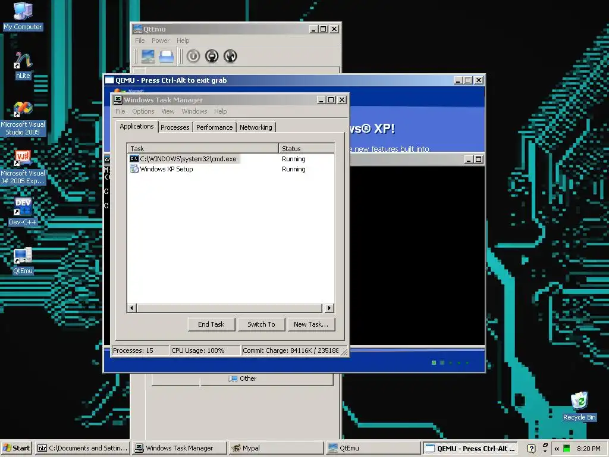
Task: Click the third round icon in QtEmu toolbar
Action: (x=230, y=57)
